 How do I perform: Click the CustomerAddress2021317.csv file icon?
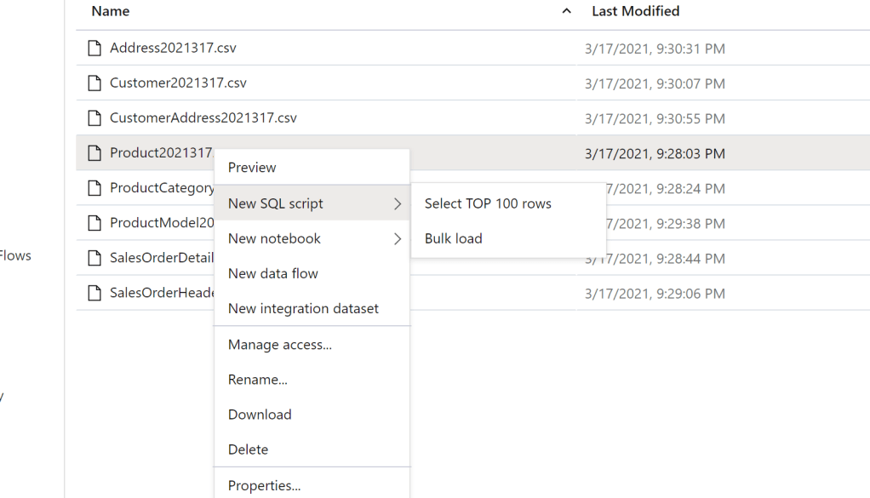click(x=94, y=118)
